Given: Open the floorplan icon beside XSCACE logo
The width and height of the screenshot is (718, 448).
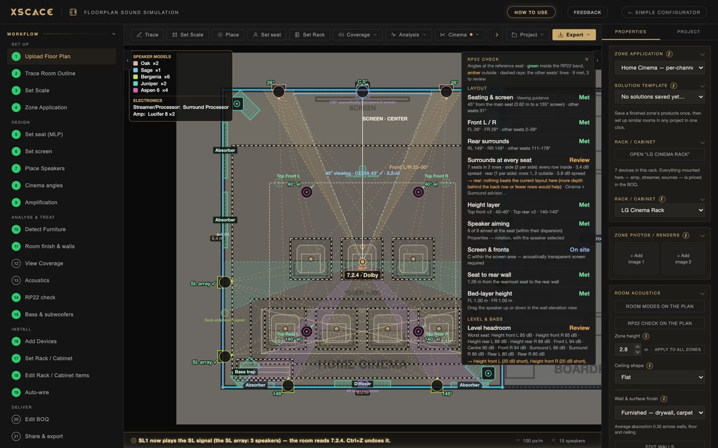Looking at the screenshot, I should tap(73, 12).
